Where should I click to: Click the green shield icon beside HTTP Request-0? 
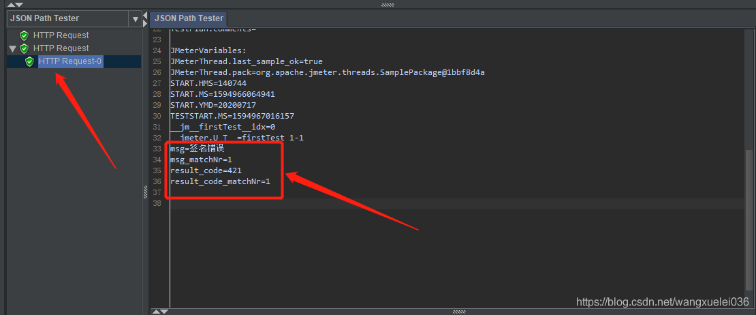[x=29, y=62]
